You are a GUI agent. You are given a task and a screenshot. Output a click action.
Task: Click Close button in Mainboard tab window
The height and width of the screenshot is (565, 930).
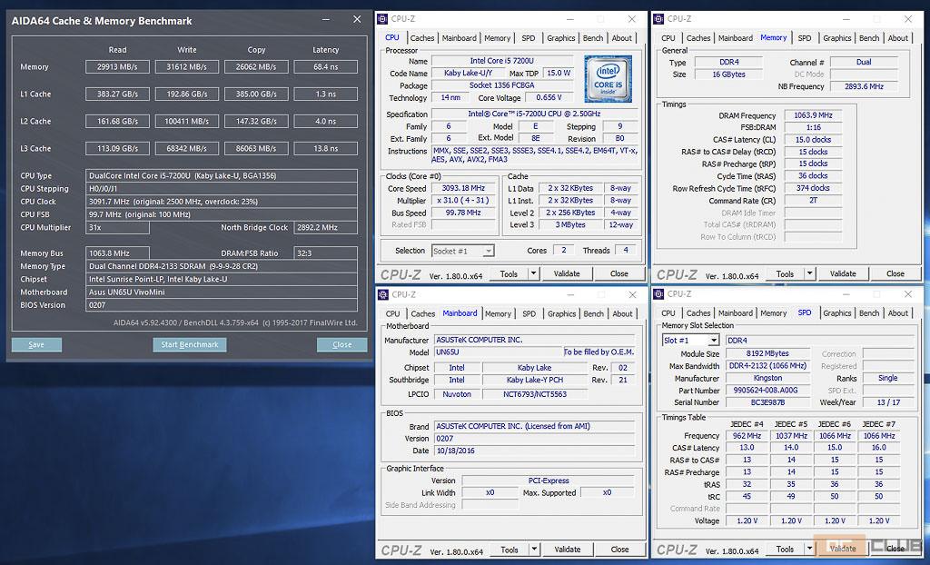(619, 550)
